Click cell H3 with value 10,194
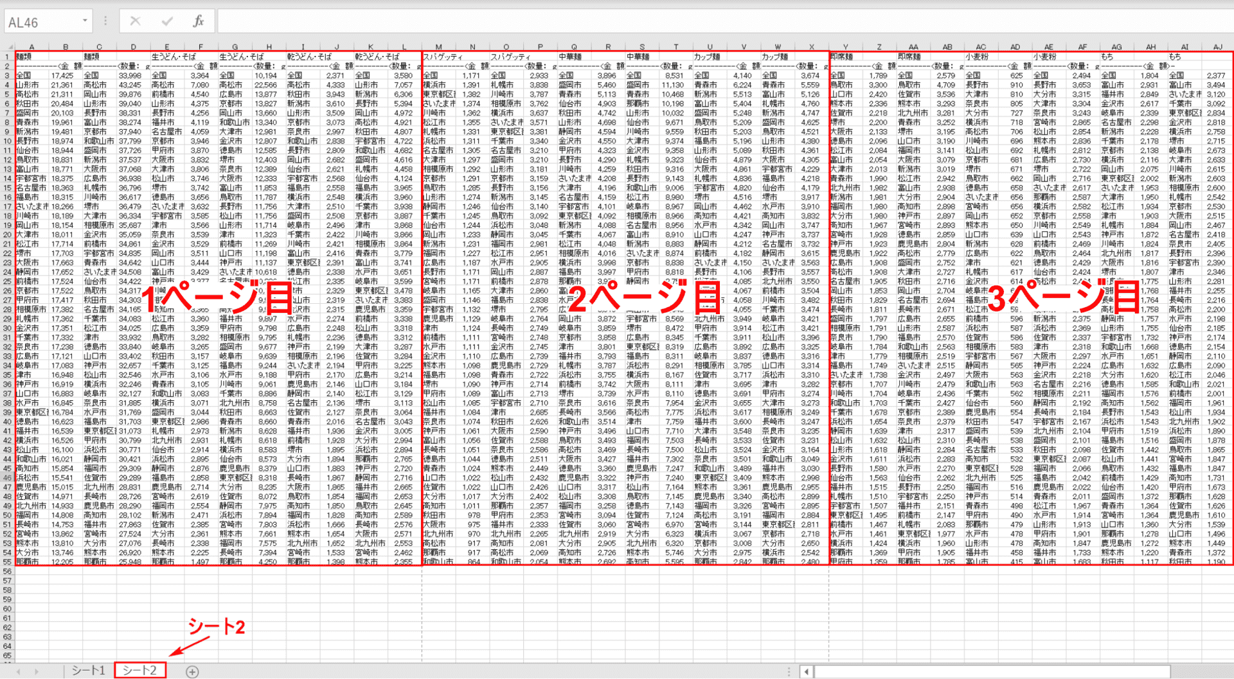Screen dimensions: 1234x679 point(269,75)
